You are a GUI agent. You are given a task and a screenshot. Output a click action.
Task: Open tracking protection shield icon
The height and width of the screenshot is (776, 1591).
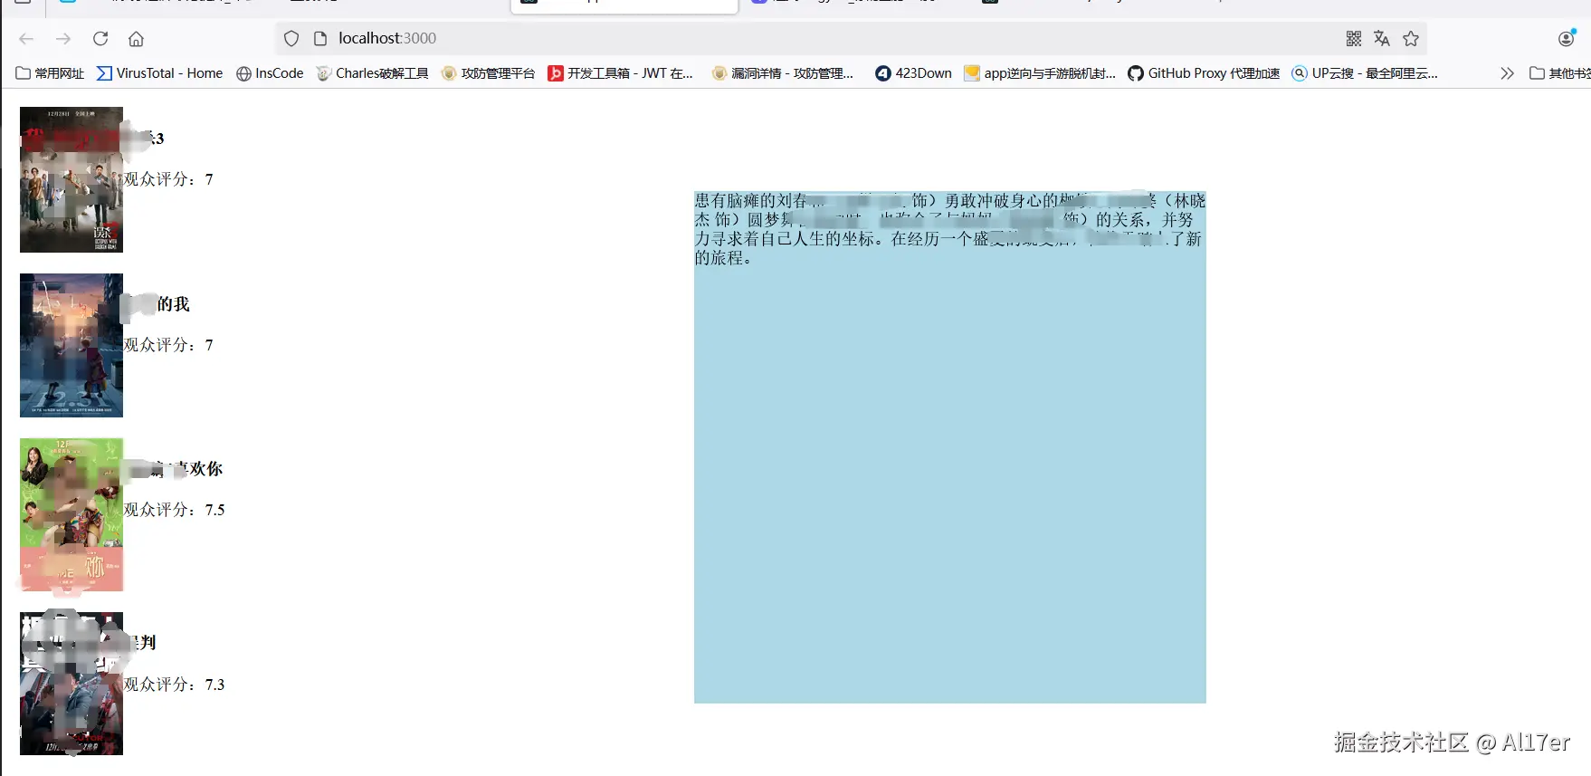pos(291,38)
